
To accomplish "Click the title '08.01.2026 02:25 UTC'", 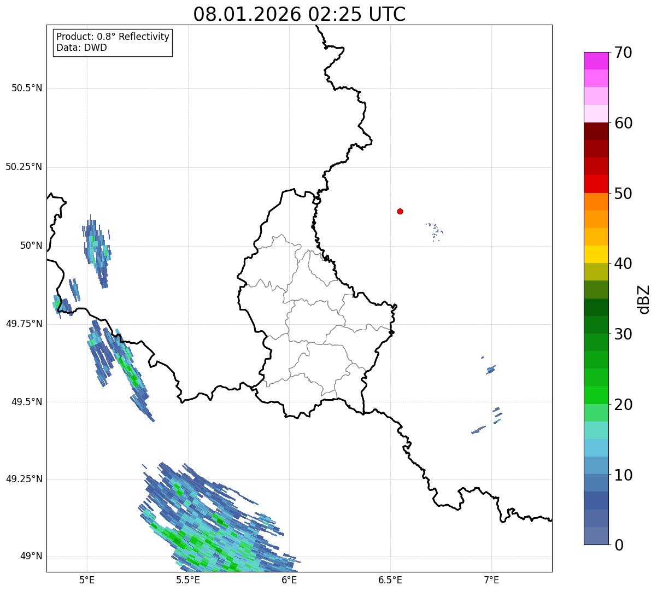I will [x=300, y=14].
